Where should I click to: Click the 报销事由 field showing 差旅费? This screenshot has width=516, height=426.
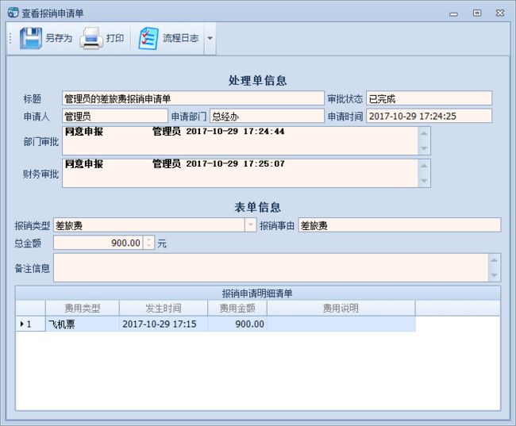click(x=399, y=225)
